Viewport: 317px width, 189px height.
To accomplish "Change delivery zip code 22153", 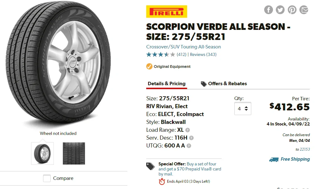I will pos(305,149).
